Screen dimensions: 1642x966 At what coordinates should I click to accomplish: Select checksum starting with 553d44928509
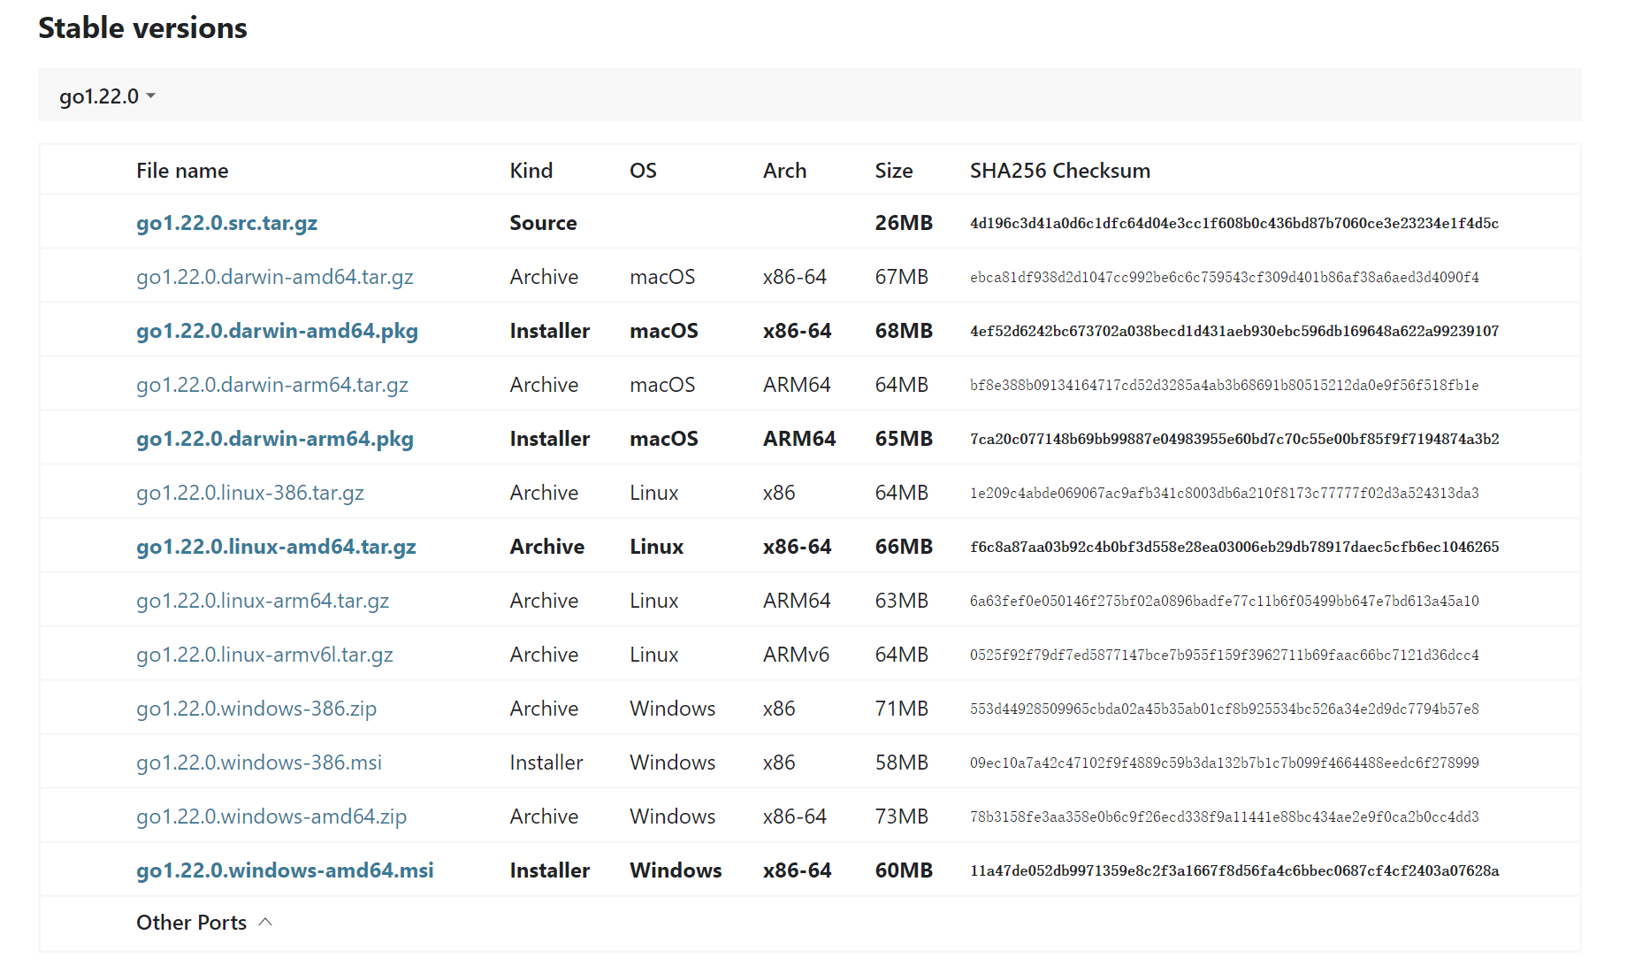coord(1225,709)
